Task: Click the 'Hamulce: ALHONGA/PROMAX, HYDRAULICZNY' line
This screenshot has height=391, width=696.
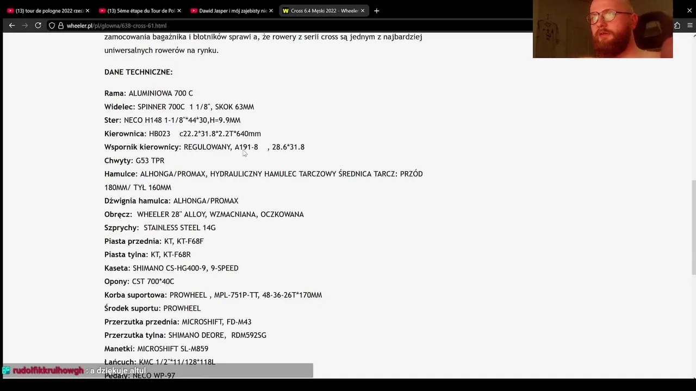Action: click(263, 174)
